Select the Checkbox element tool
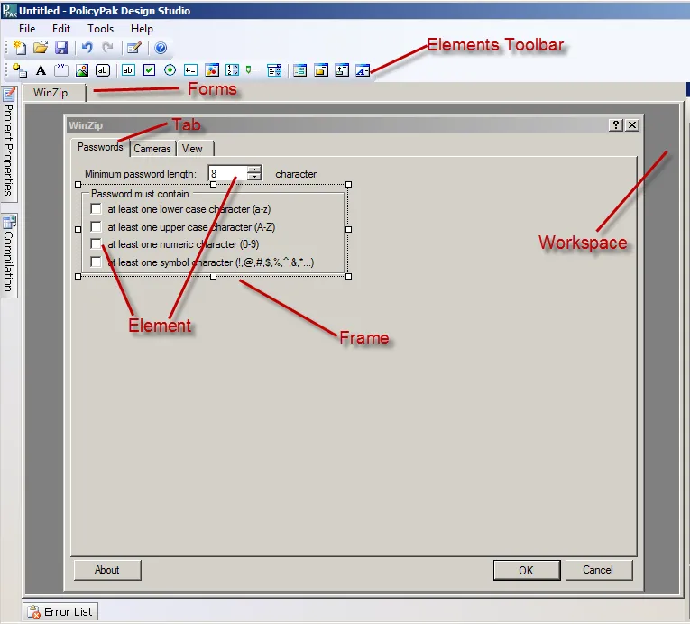This screenshot has width=690, height=624. click(149, 70)
